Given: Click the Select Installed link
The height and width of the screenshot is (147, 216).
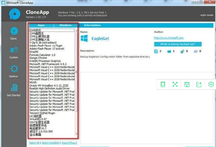Looking at the screenshot, I should tap(50, 143).
